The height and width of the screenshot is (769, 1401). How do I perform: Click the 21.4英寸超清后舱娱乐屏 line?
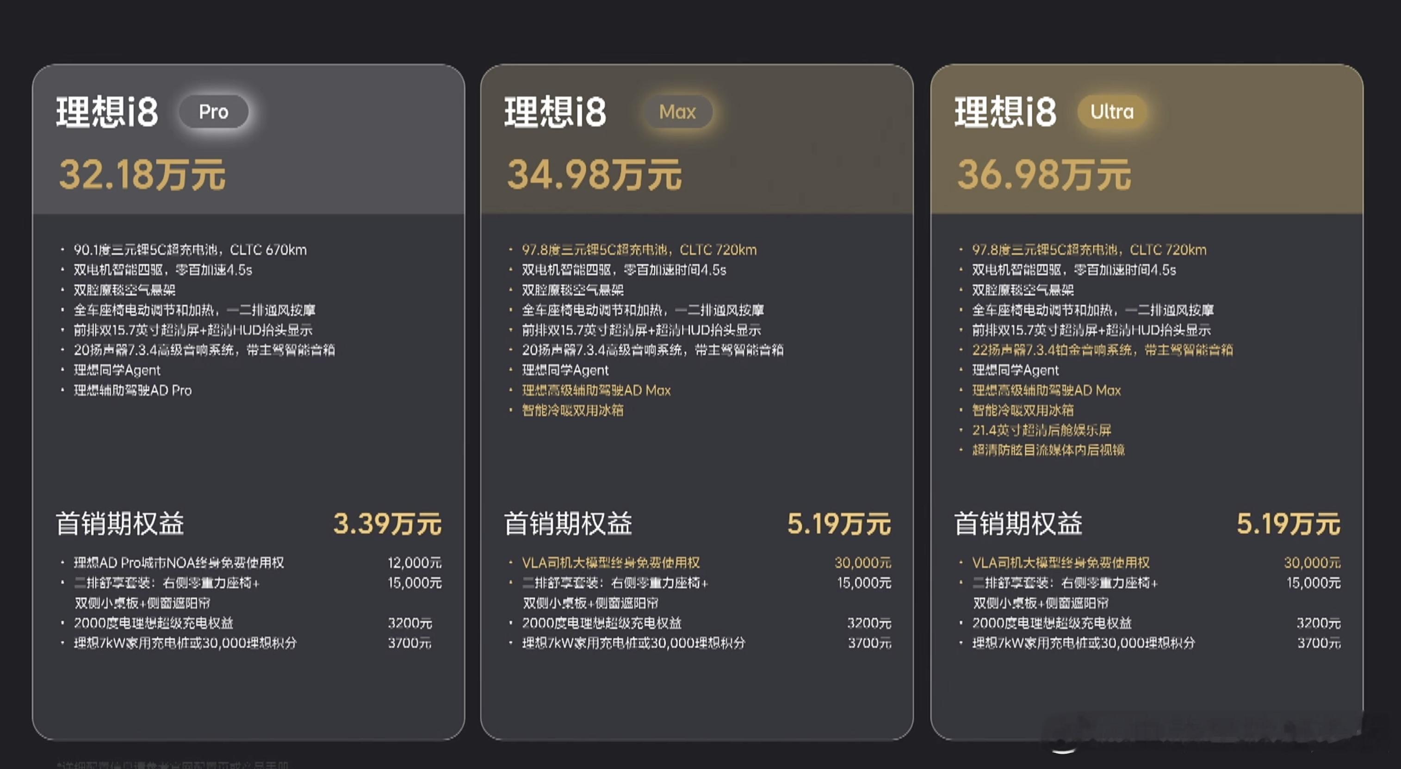point(1041,430)
